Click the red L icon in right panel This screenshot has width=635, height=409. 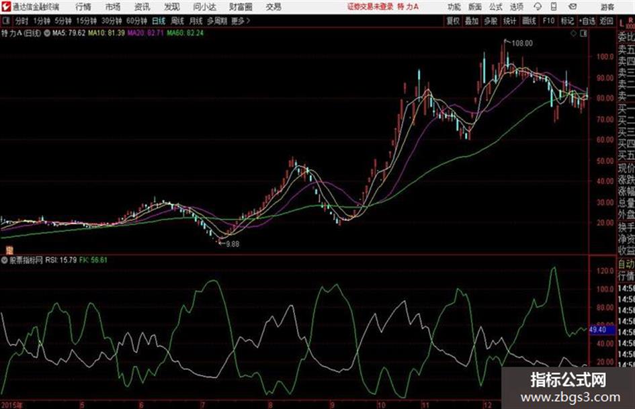[622, 24]
